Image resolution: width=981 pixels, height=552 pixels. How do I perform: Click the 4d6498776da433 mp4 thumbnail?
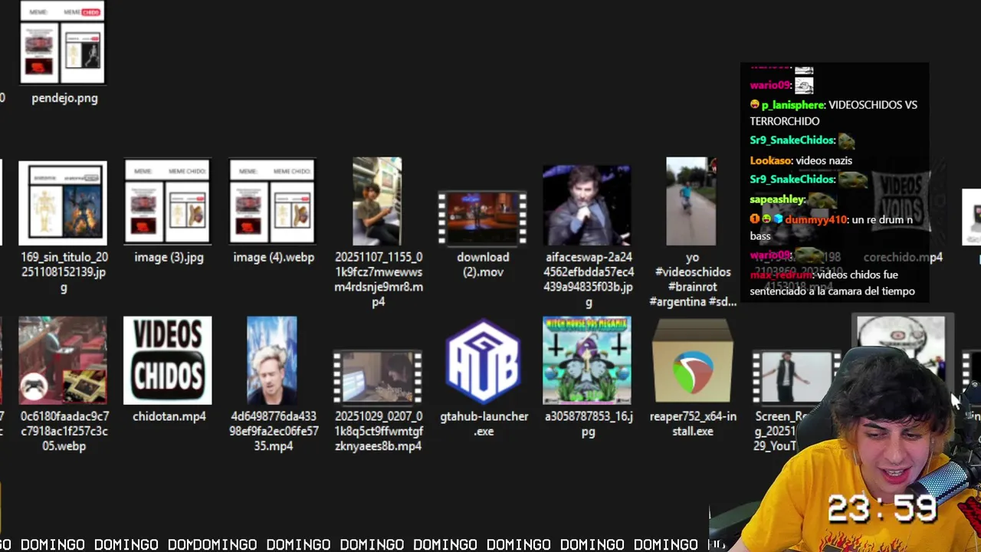pyautogui.click(x=272, y=360)
